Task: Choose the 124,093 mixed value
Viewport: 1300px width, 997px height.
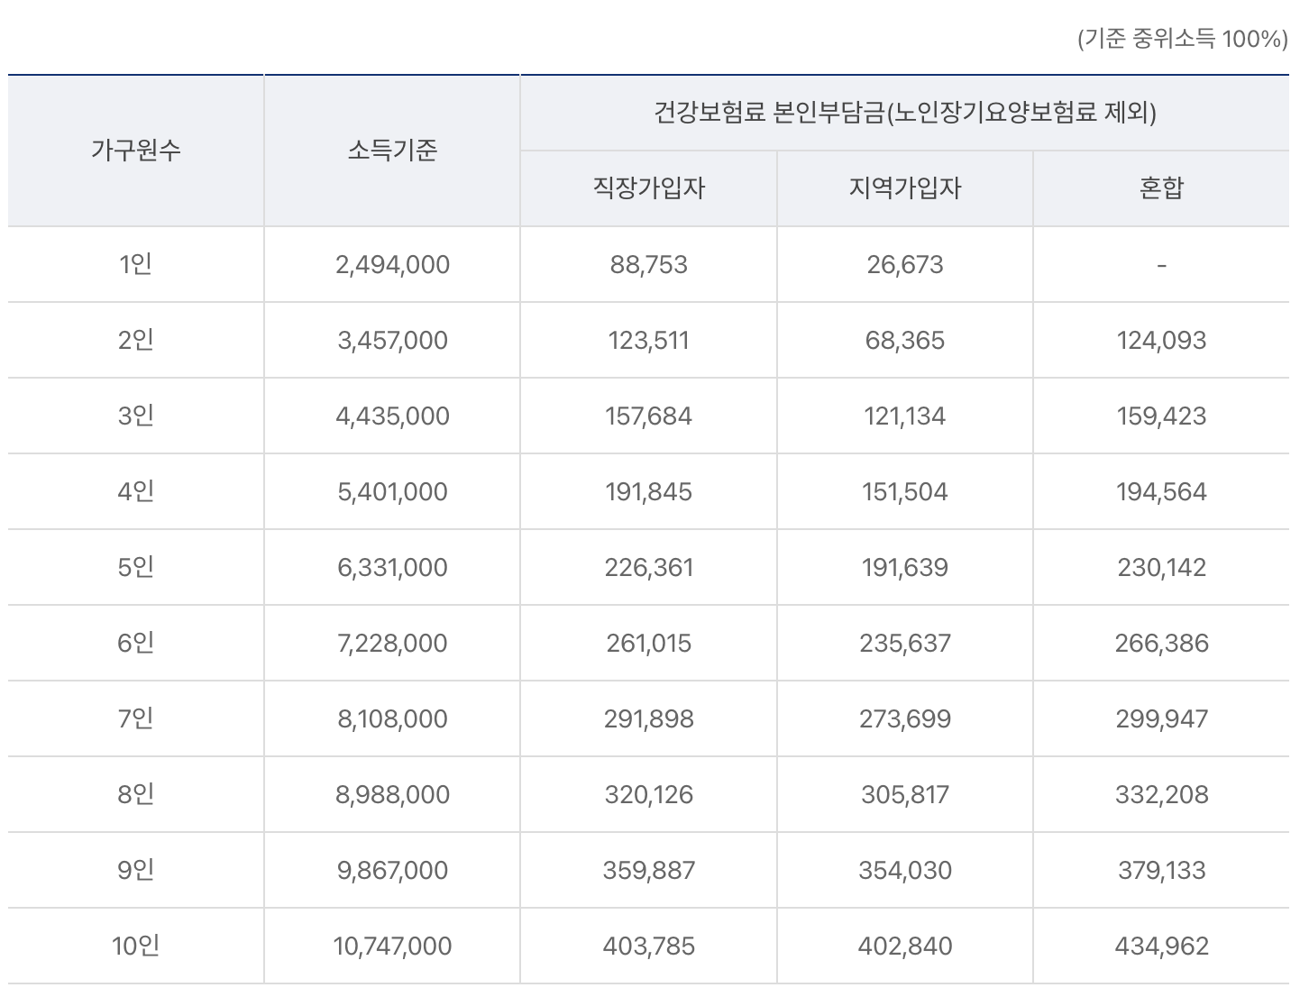Action: (x=1161, y=340)
